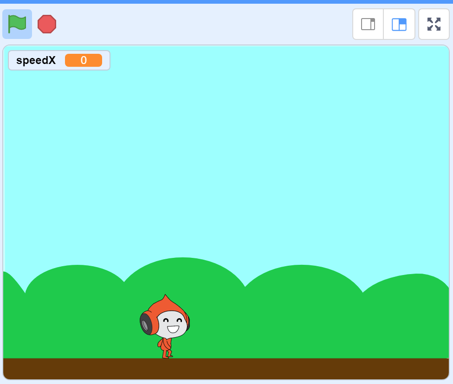Click the orange character sprite on stage
453x384 pixels.
pyautogui.click(x=165, y=326)
